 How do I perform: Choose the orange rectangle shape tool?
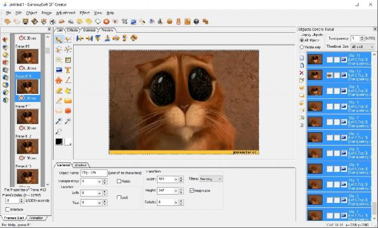(68, 101)
